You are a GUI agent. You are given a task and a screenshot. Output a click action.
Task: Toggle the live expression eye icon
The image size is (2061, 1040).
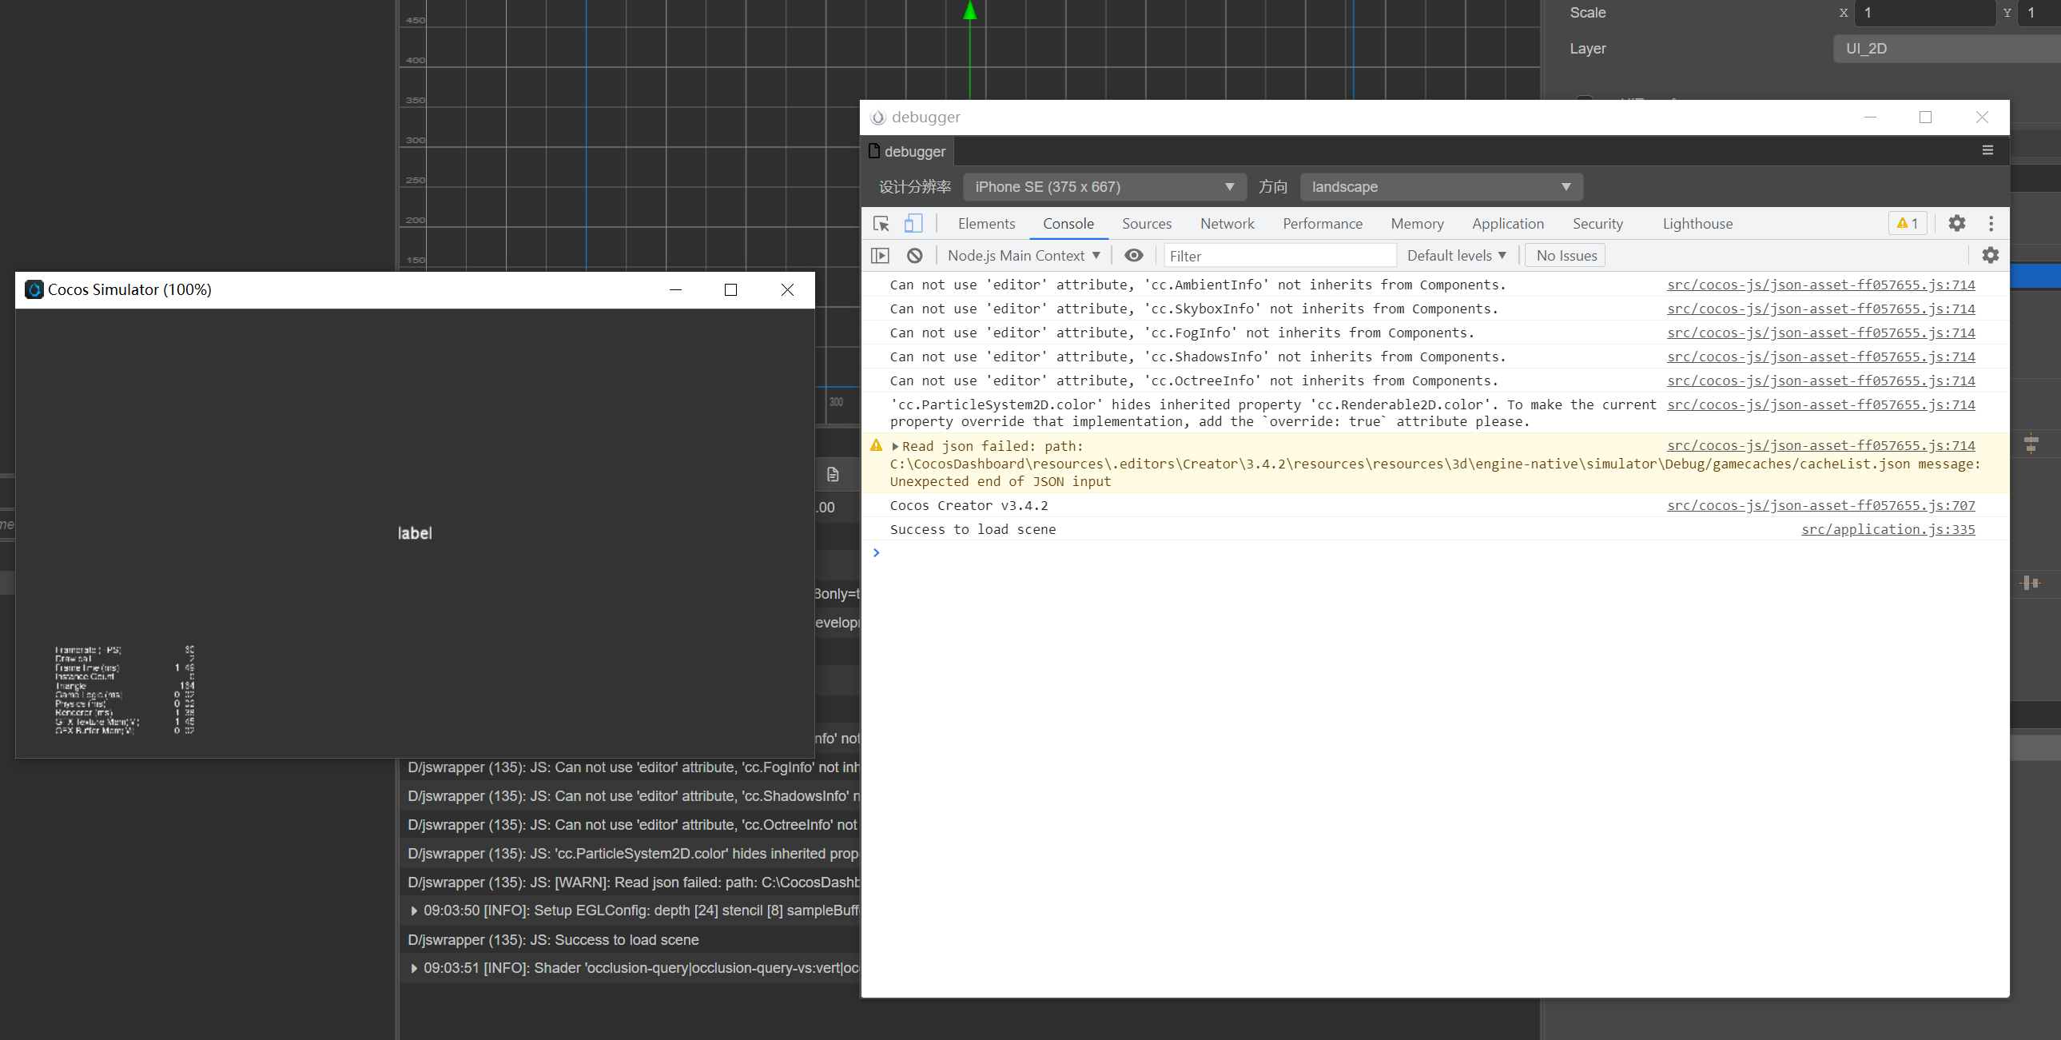point(1133,255)
